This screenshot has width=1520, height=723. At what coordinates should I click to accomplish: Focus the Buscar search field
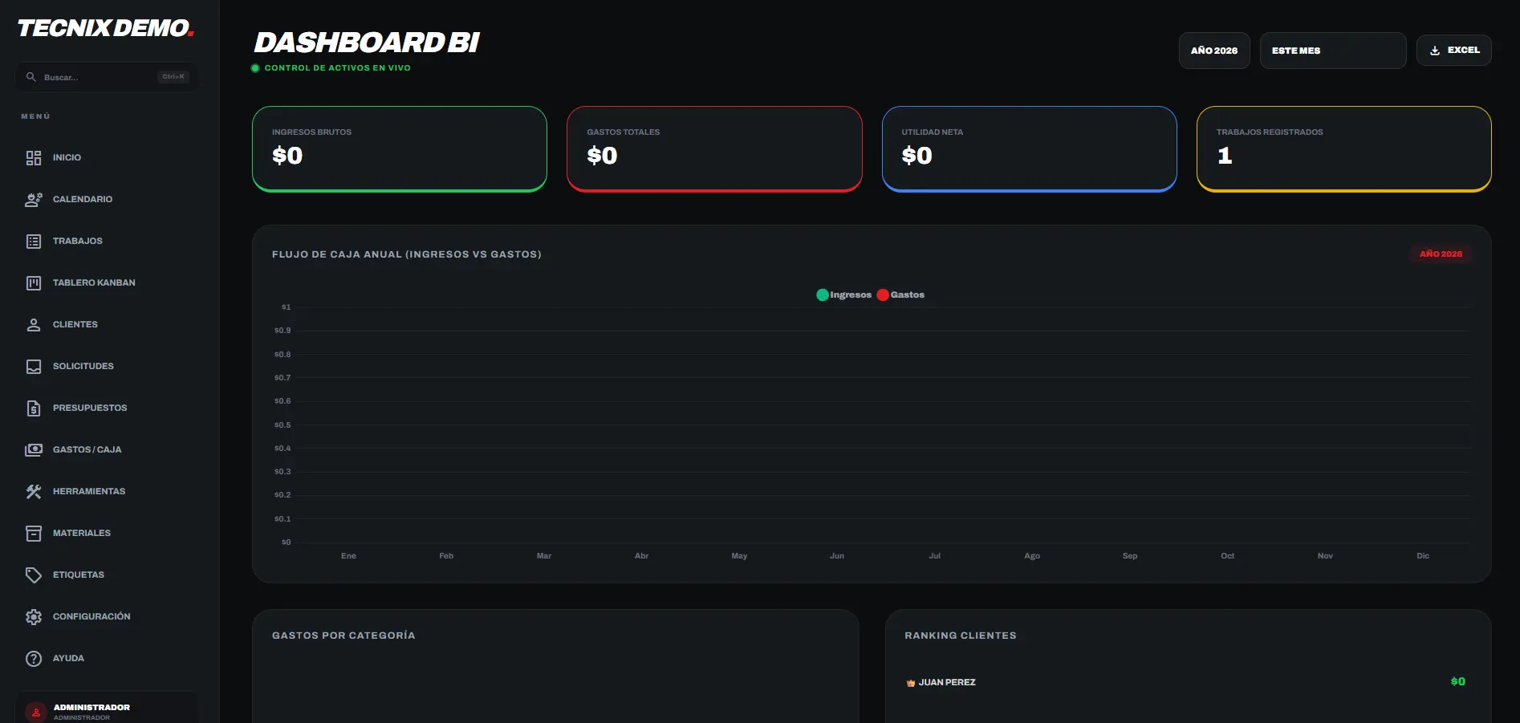(96, 78)
